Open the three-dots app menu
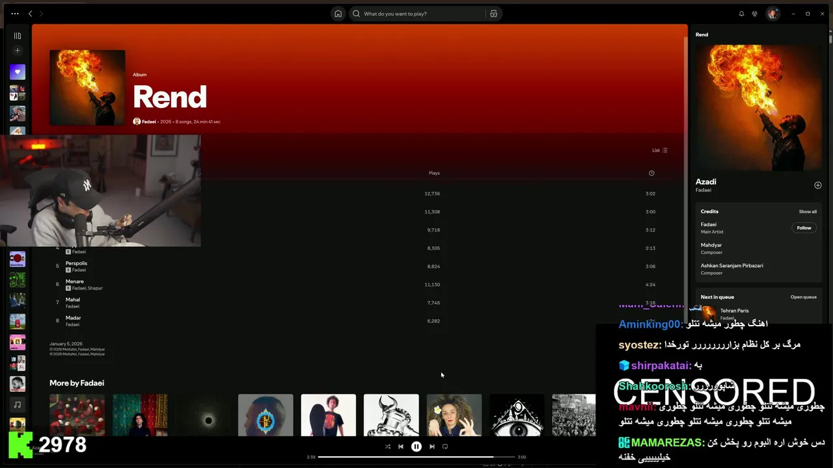 [x=15, y=14]
